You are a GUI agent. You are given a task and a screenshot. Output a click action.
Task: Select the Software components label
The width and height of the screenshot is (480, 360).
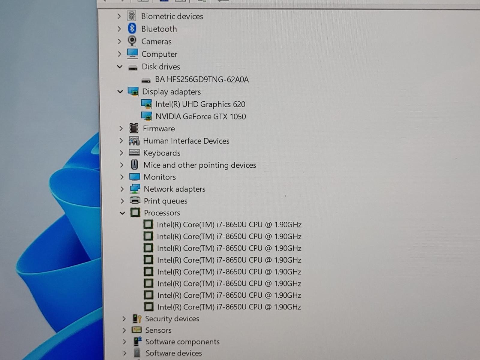(182, 342)
